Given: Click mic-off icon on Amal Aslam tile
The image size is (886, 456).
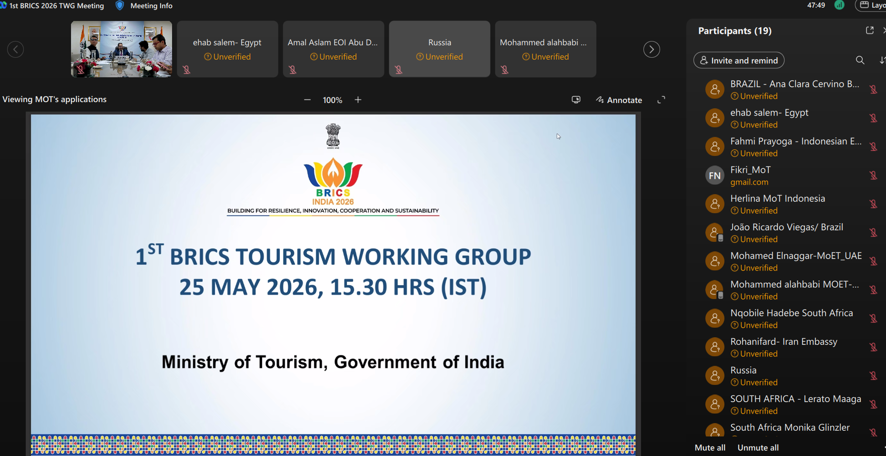Looking at the screenshot, I should pos(293,70).
